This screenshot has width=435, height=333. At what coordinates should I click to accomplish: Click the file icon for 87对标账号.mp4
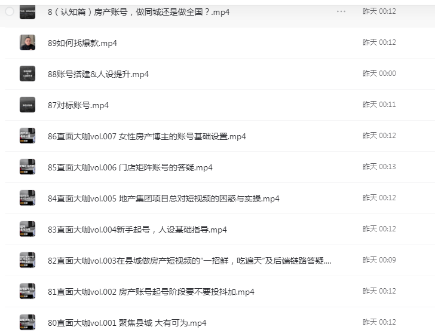point(27,105)
